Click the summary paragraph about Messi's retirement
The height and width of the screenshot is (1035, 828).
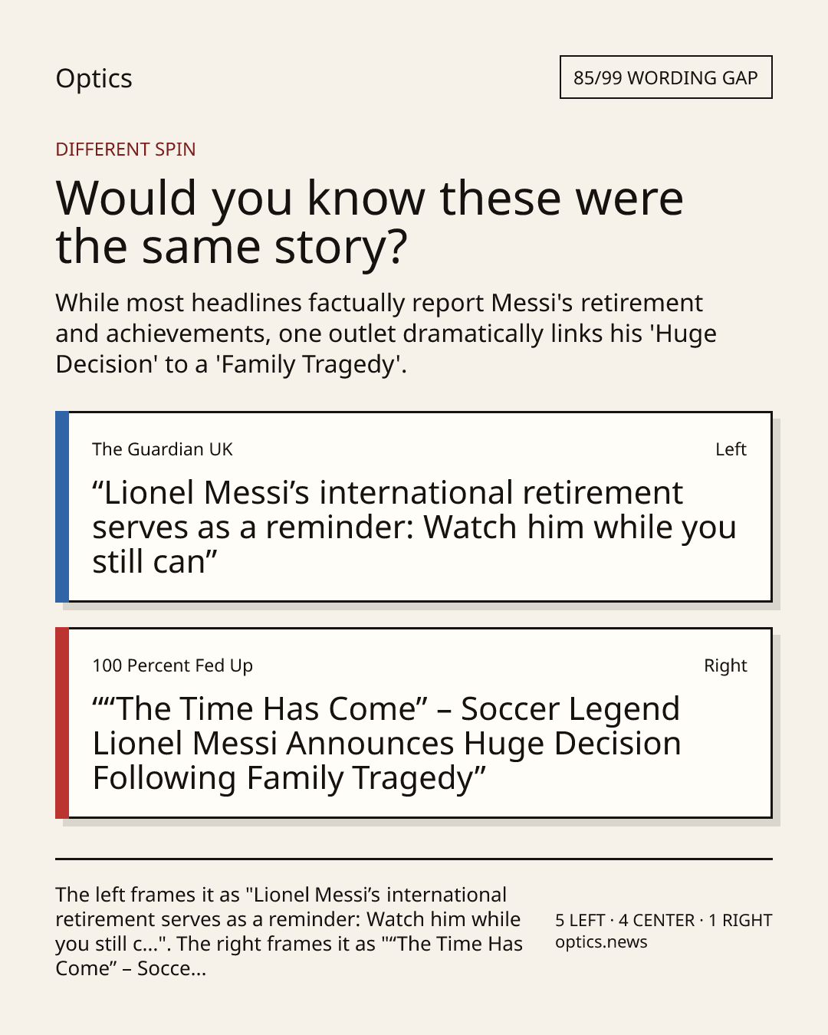[x=386, y=333]
